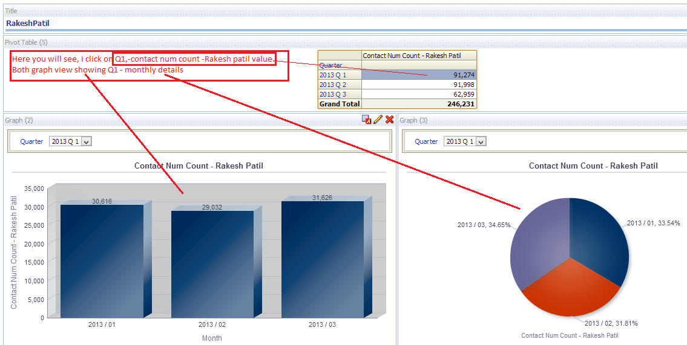Click the pie chart title Contact Num Count
The image size is (687, 345).
(593, 166)
